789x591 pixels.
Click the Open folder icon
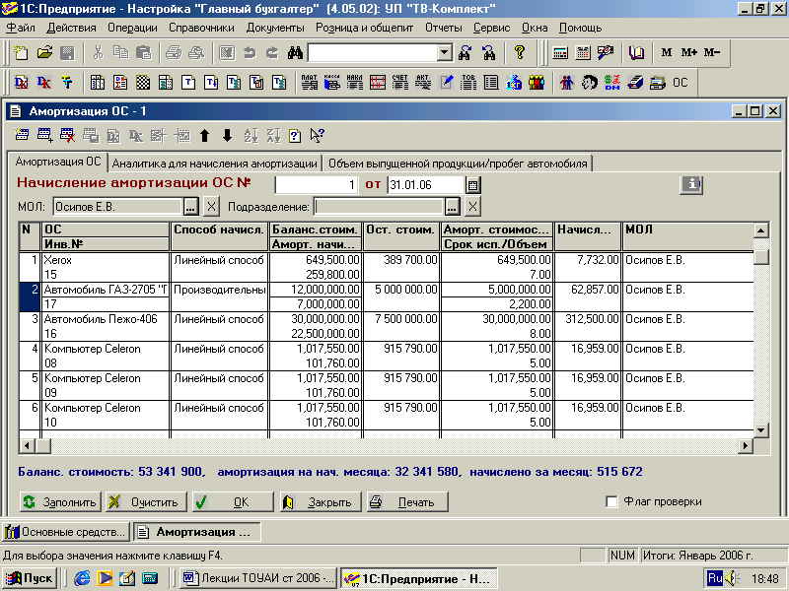[44, 53]
